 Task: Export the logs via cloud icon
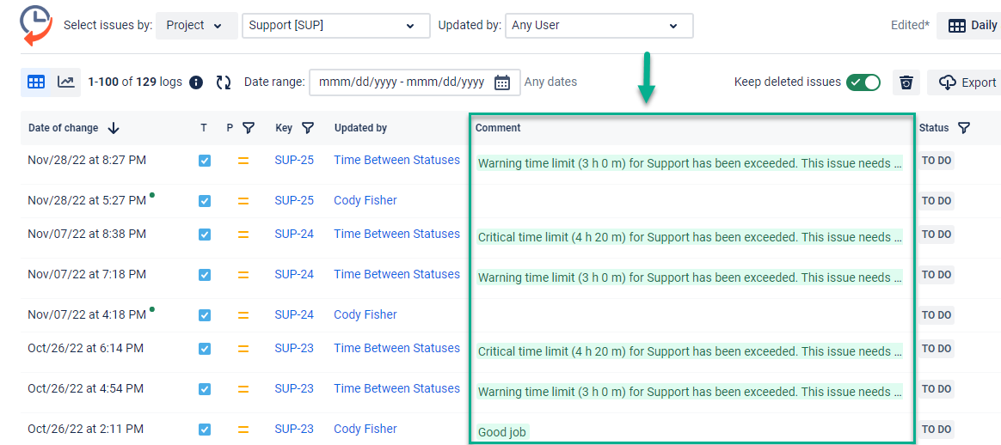pos(948,82)
